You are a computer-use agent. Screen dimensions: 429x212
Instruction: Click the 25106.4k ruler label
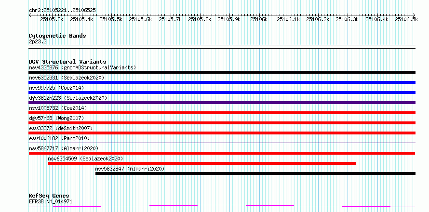pyautogui.click(x=377, y=19)
